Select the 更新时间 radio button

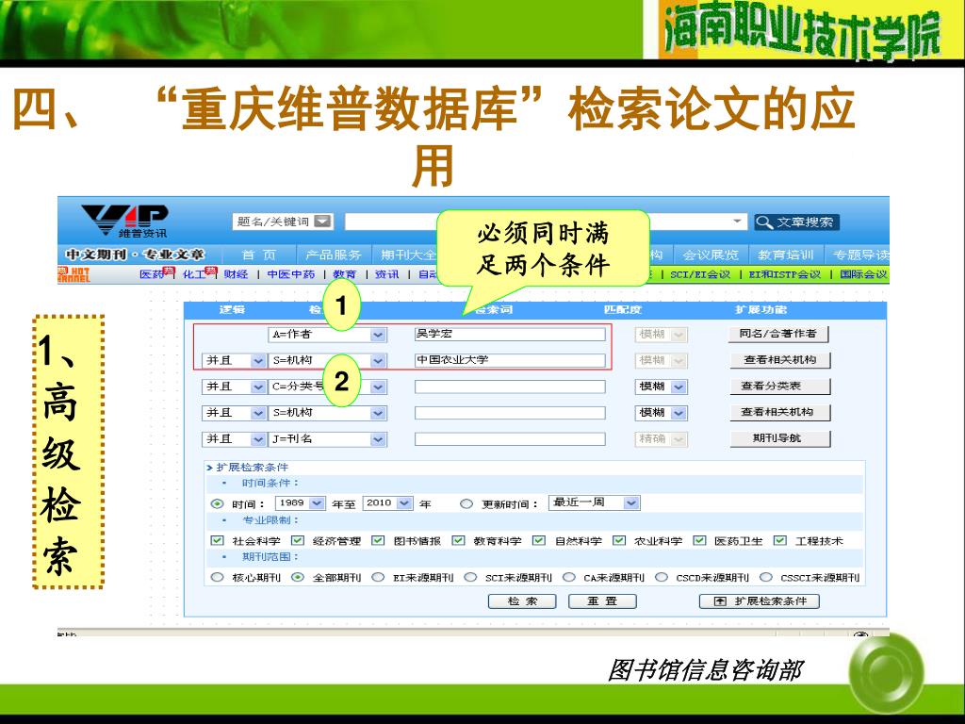(466, 503)
